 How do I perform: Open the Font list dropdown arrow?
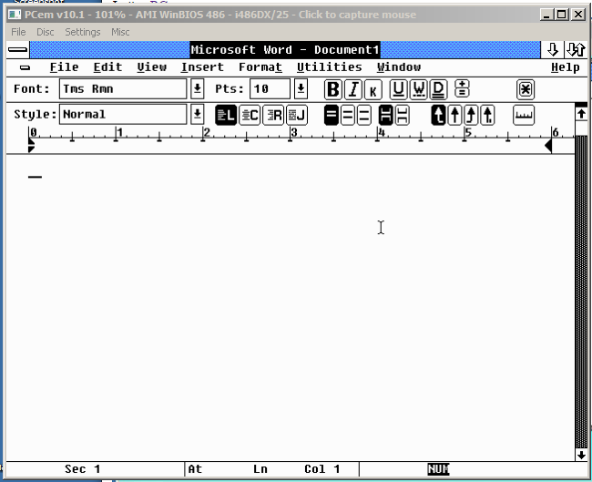(x=197, y=89)
